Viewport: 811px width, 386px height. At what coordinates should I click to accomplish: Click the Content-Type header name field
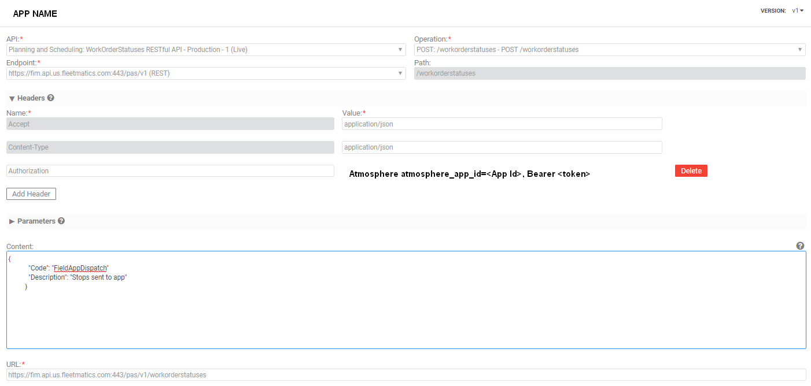point(170,147)
